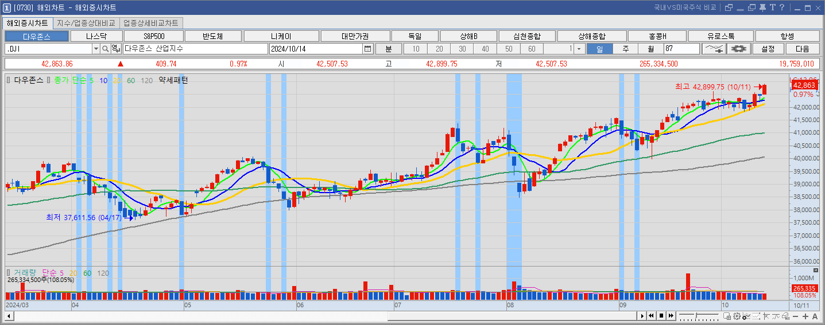Click the plus zoom in icon

pos(805,316)
